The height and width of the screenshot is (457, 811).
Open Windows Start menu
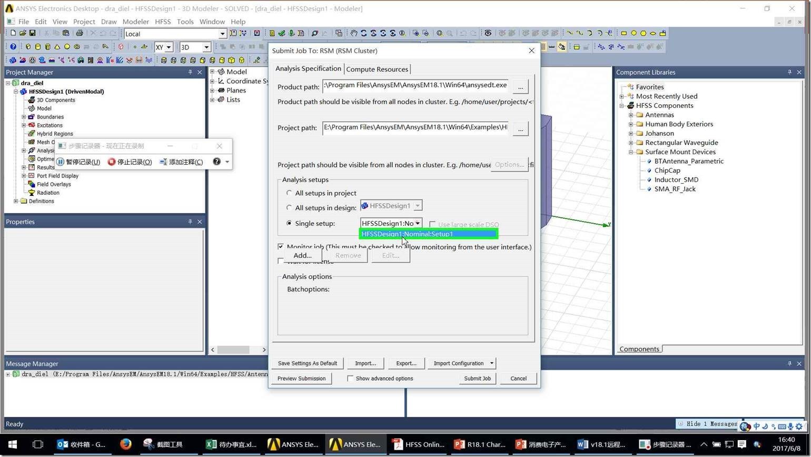pyautogui.click(x=12, y=444)
